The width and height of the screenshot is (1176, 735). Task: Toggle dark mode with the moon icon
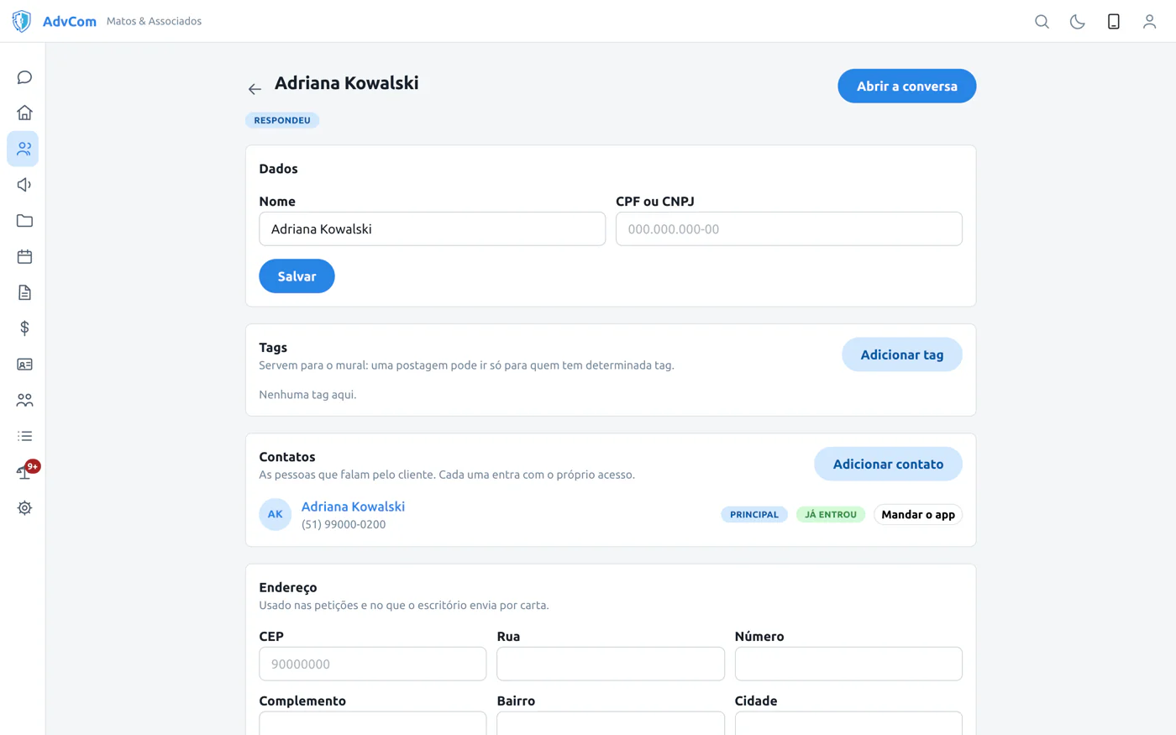click(x=1078, y=22)
